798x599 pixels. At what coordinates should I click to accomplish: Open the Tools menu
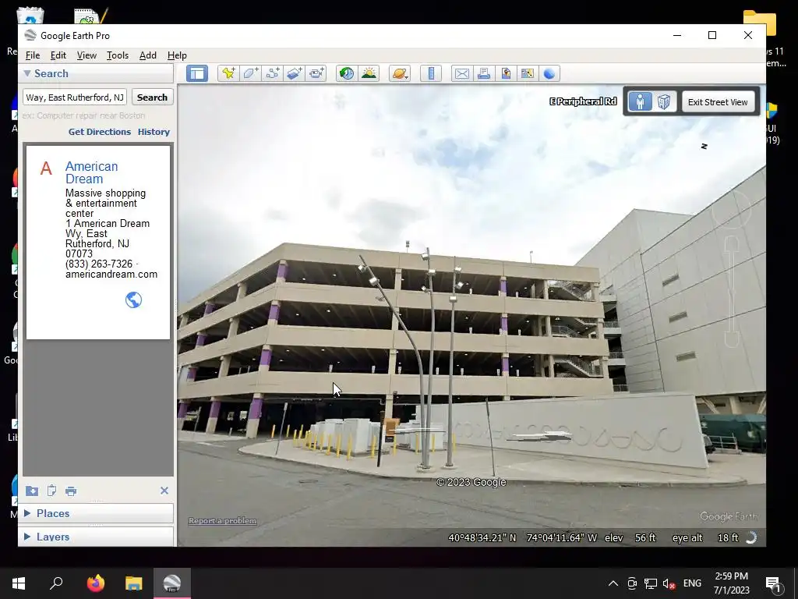tap(118, 55)
